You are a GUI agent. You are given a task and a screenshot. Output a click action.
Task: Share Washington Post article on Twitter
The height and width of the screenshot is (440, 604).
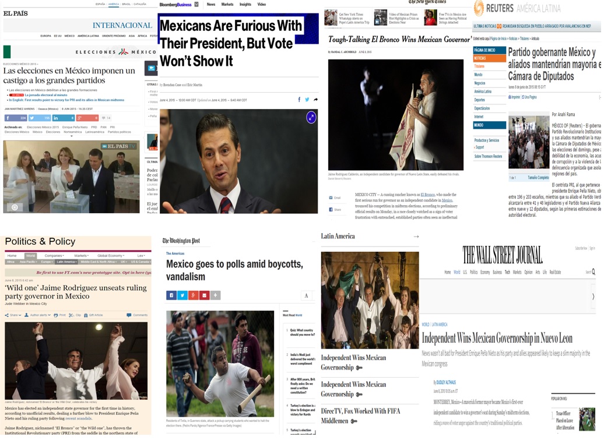click(182, 295)
